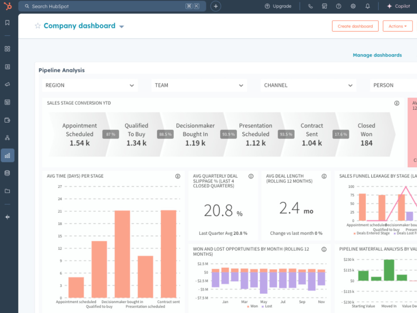Show info for Avg Time Per Stage

tap(178, 176)
